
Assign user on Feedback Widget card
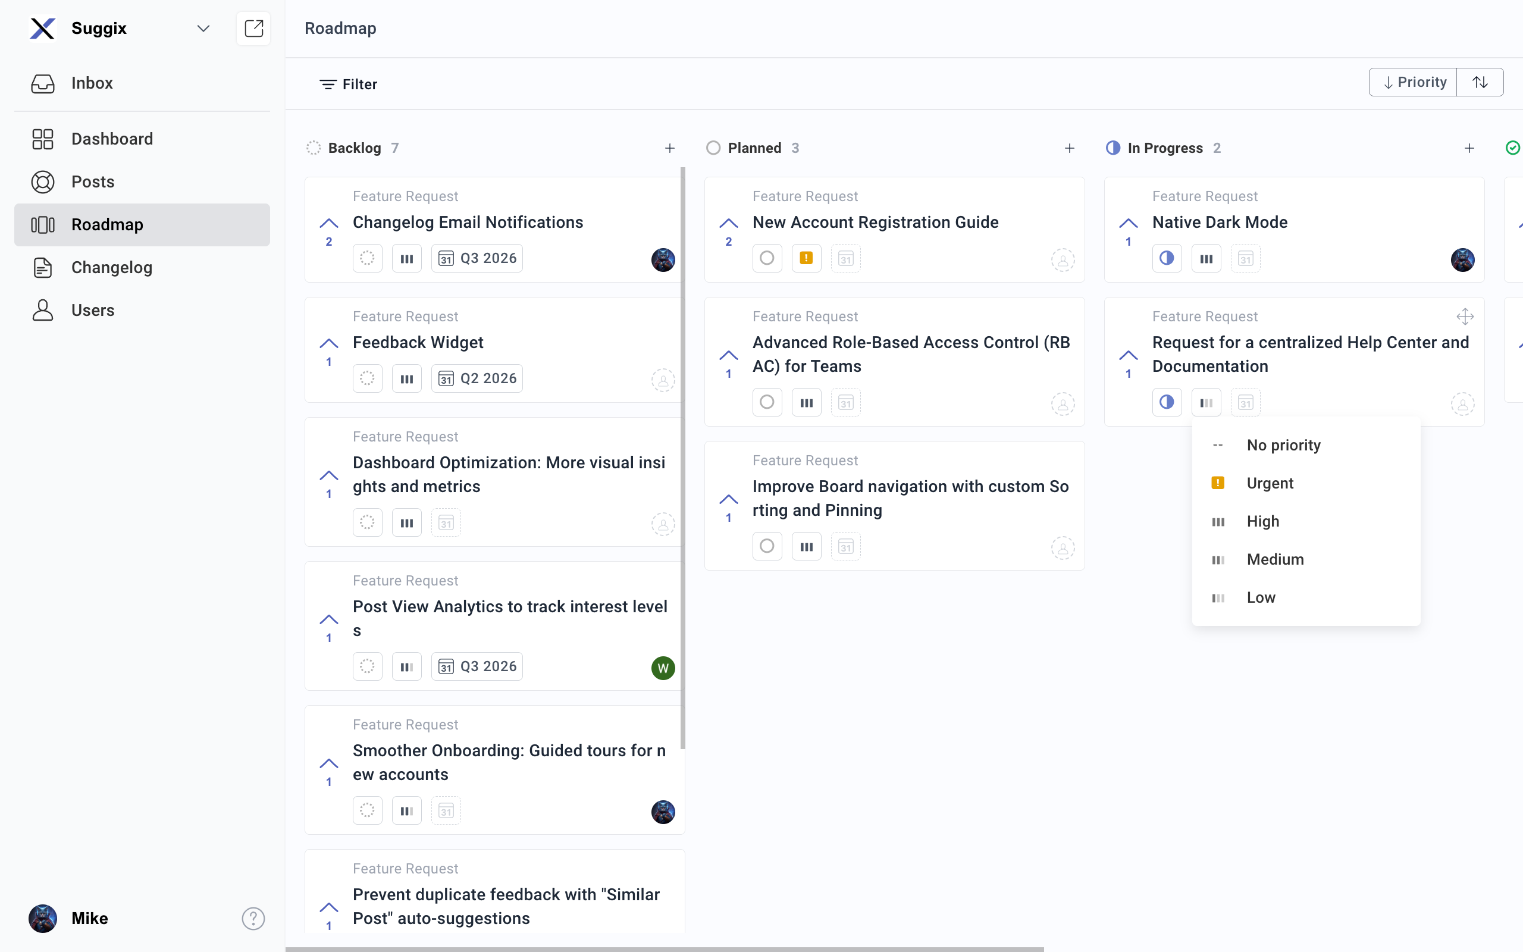click(663, 380)
